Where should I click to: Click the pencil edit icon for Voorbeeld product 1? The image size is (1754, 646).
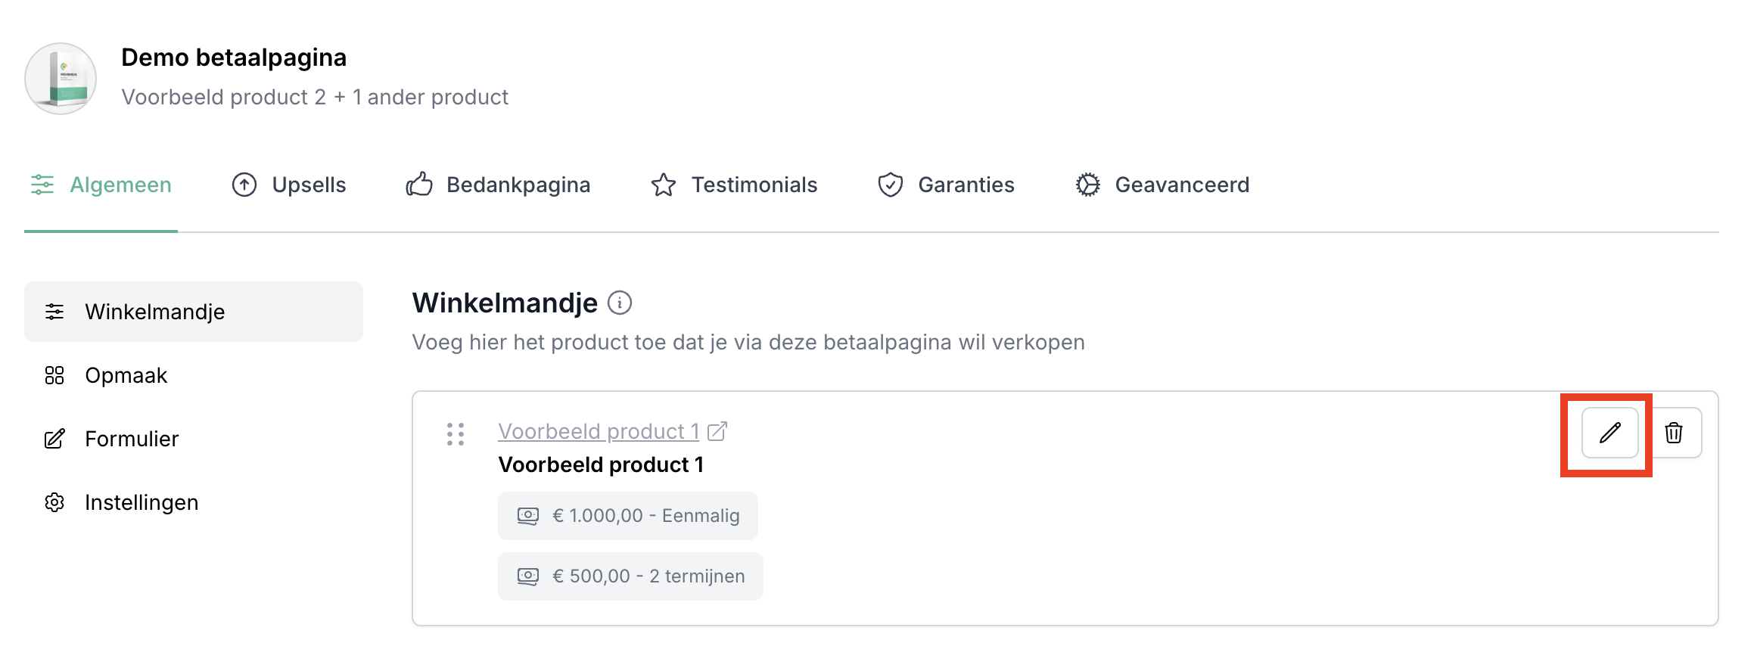point(1609,433)
